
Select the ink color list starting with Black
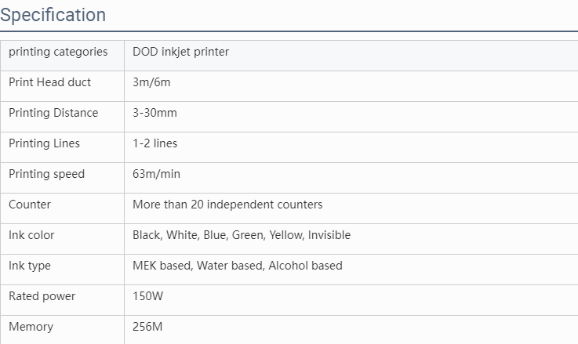coord(242,235)
